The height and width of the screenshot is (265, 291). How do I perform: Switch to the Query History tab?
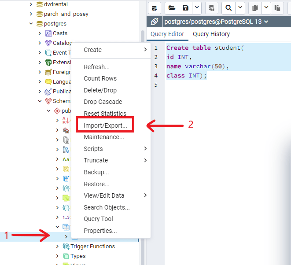point(211,34)
